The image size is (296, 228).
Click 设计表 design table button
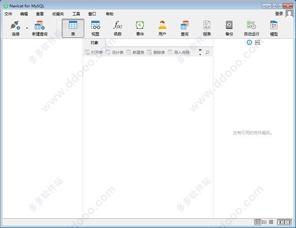[114, 52]
